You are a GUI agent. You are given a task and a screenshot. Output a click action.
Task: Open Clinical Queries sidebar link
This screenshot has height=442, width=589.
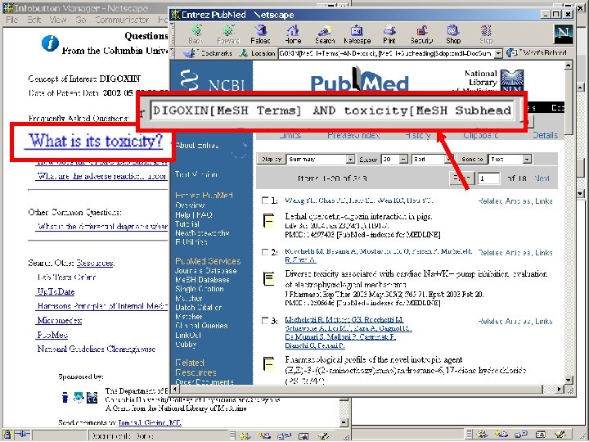201,326
